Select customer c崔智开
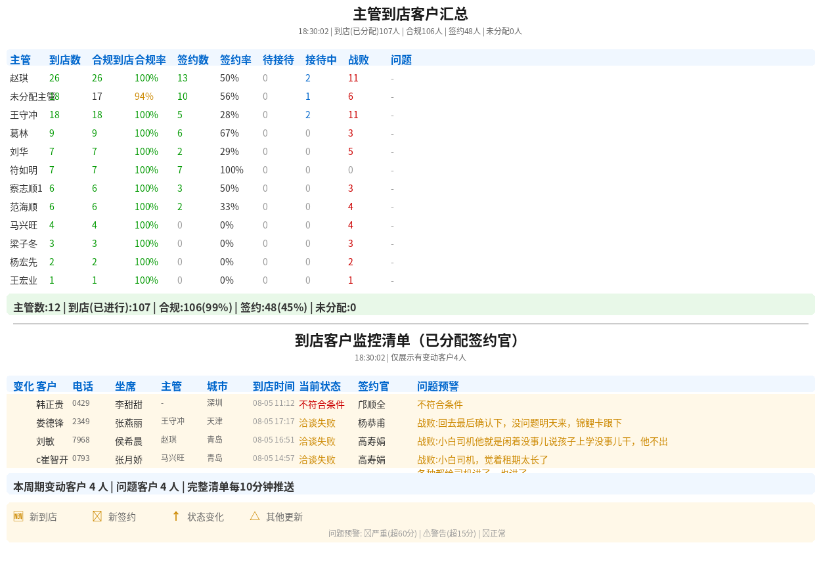This screenshot has height=570, width=821. (52, 460)
